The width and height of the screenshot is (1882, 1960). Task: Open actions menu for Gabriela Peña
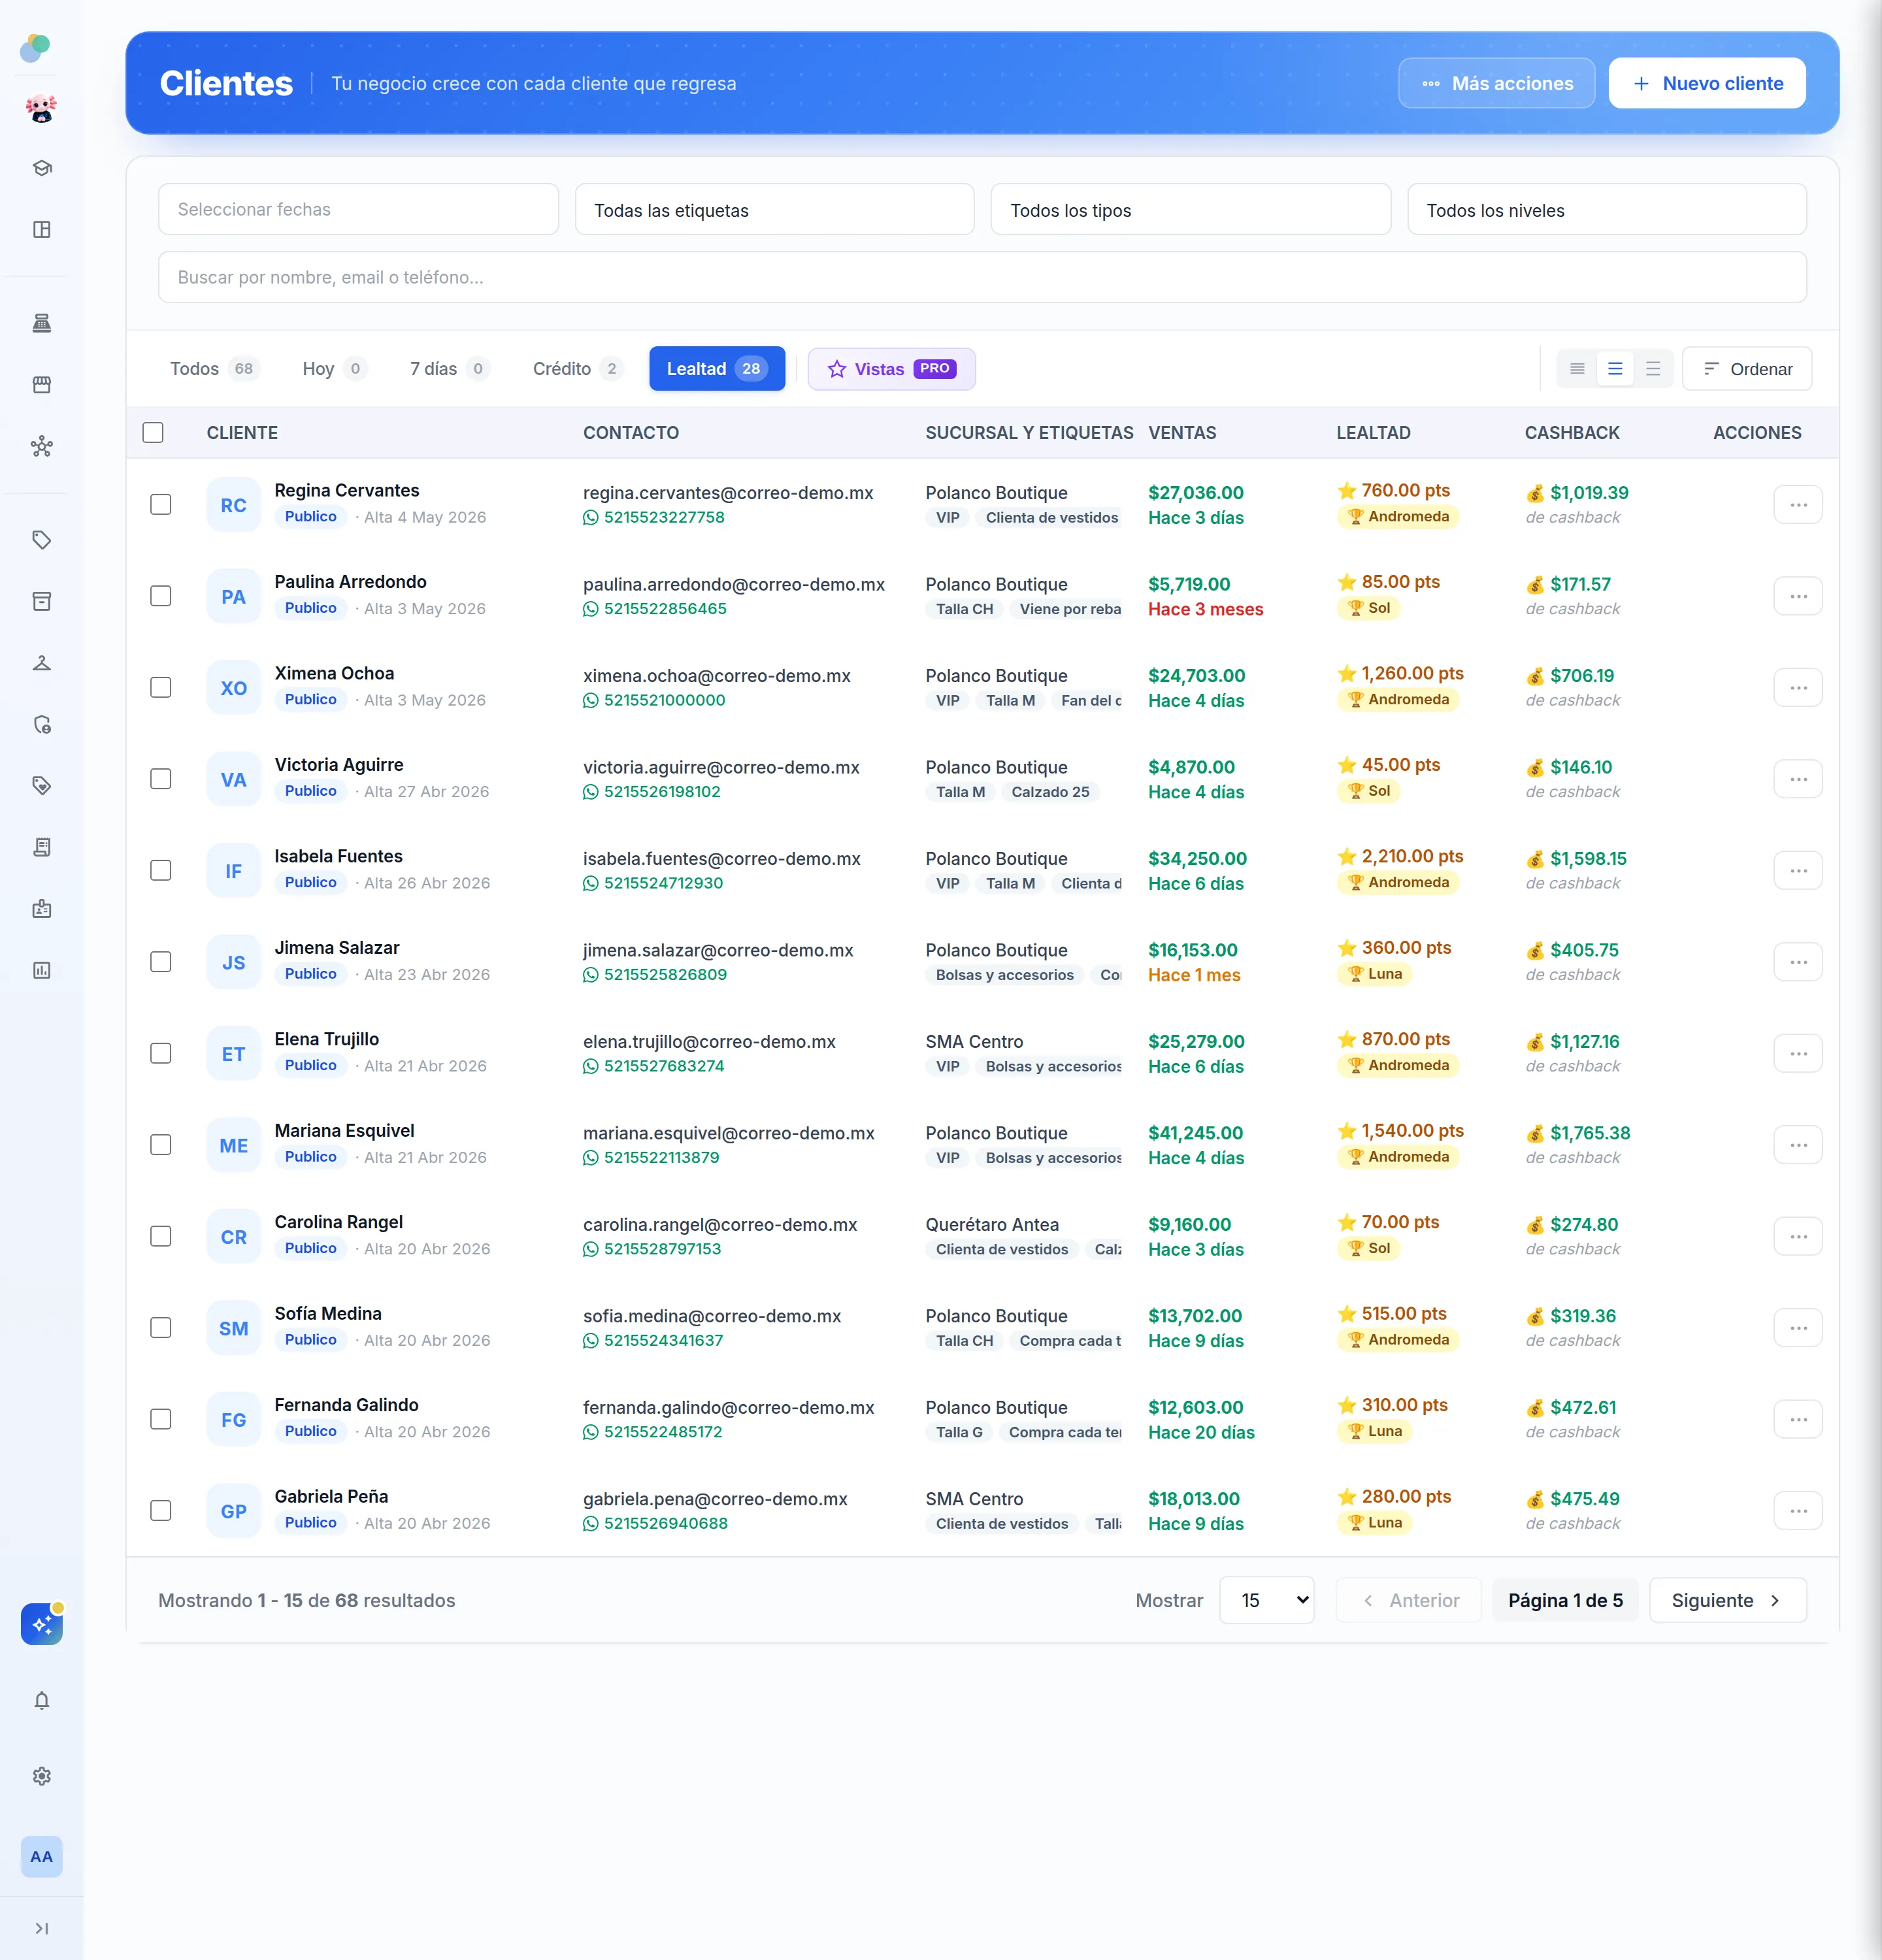tap(1797, 1511)
